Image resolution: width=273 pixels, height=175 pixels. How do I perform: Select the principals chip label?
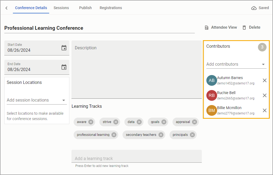point(180,135)
